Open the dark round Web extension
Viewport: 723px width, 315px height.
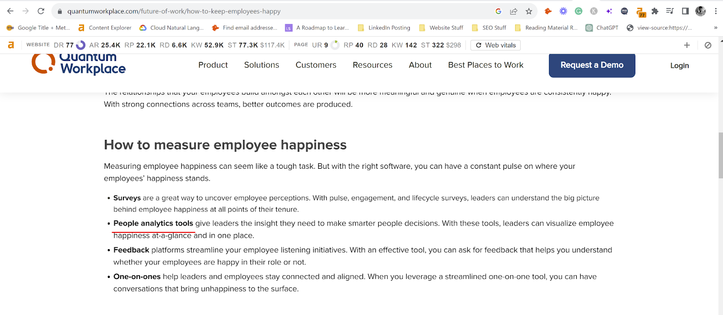624,11
